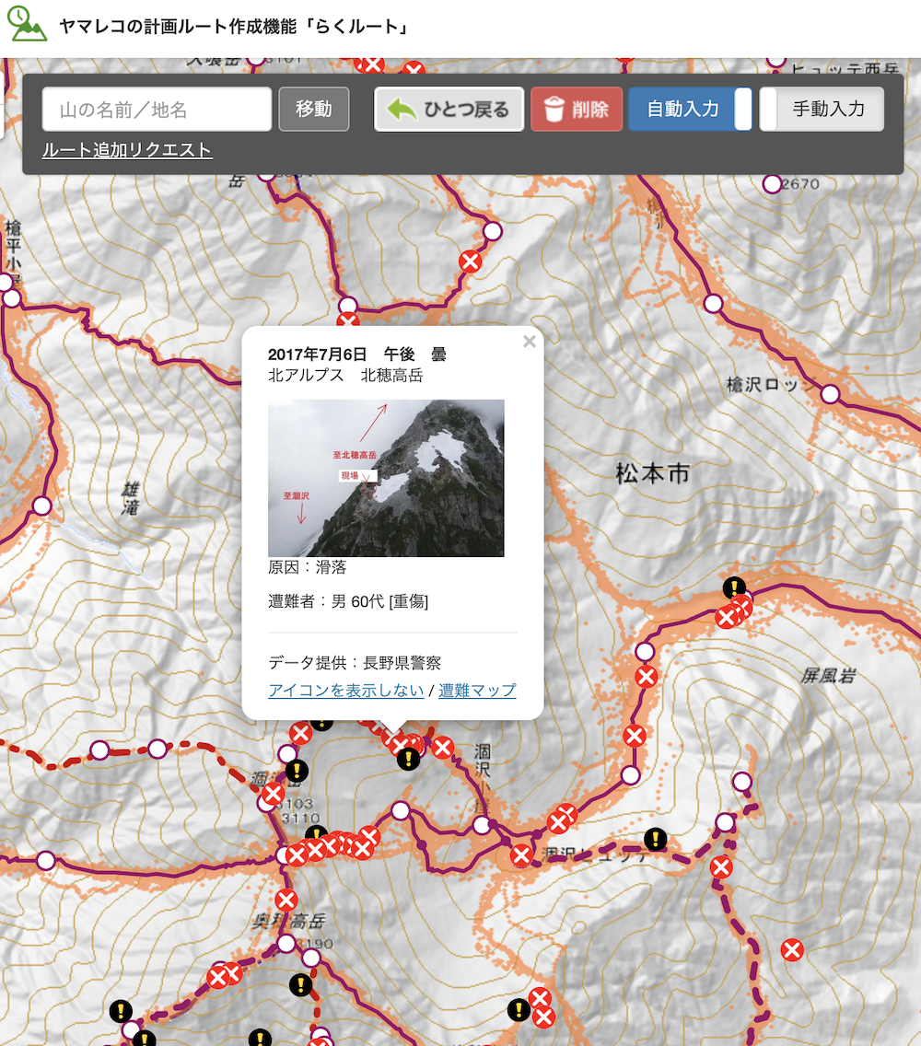Viewport: 921px width, 1046px height.
Task: Click the Yamareco logo icon
Action: pos(27,24)
